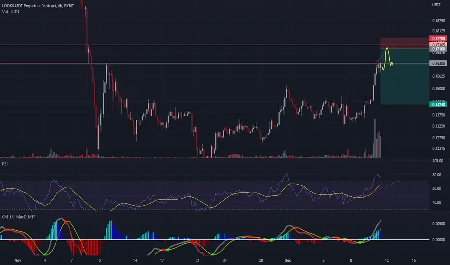Select the yellow projected price path drawing

(387, 58)
